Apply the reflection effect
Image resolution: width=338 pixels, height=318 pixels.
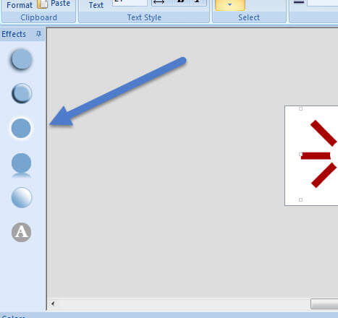(21, 165)
